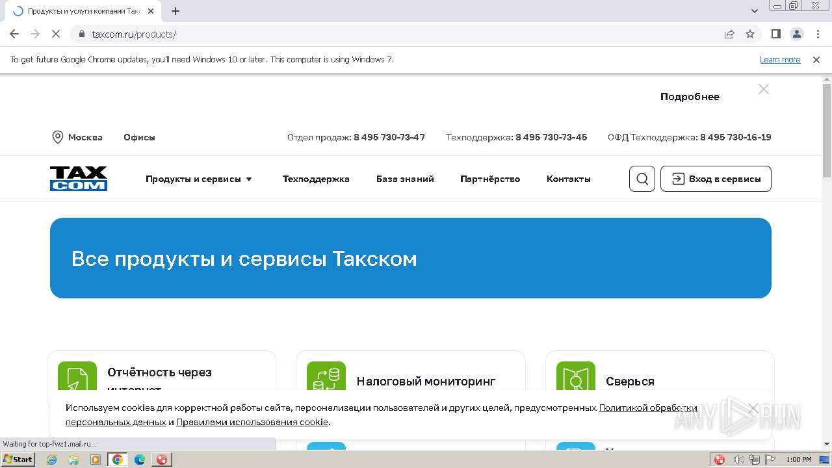Open База знаний section
Image resolution: width=832 pixels, height=468 pixels.
point(405,179)
